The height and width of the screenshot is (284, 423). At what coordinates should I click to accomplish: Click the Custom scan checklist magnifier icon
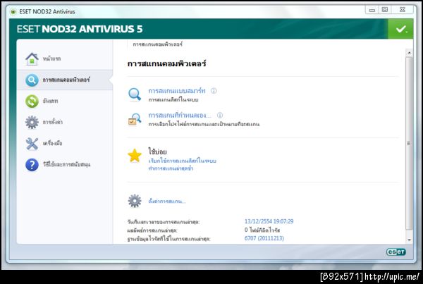click(135, 120)
